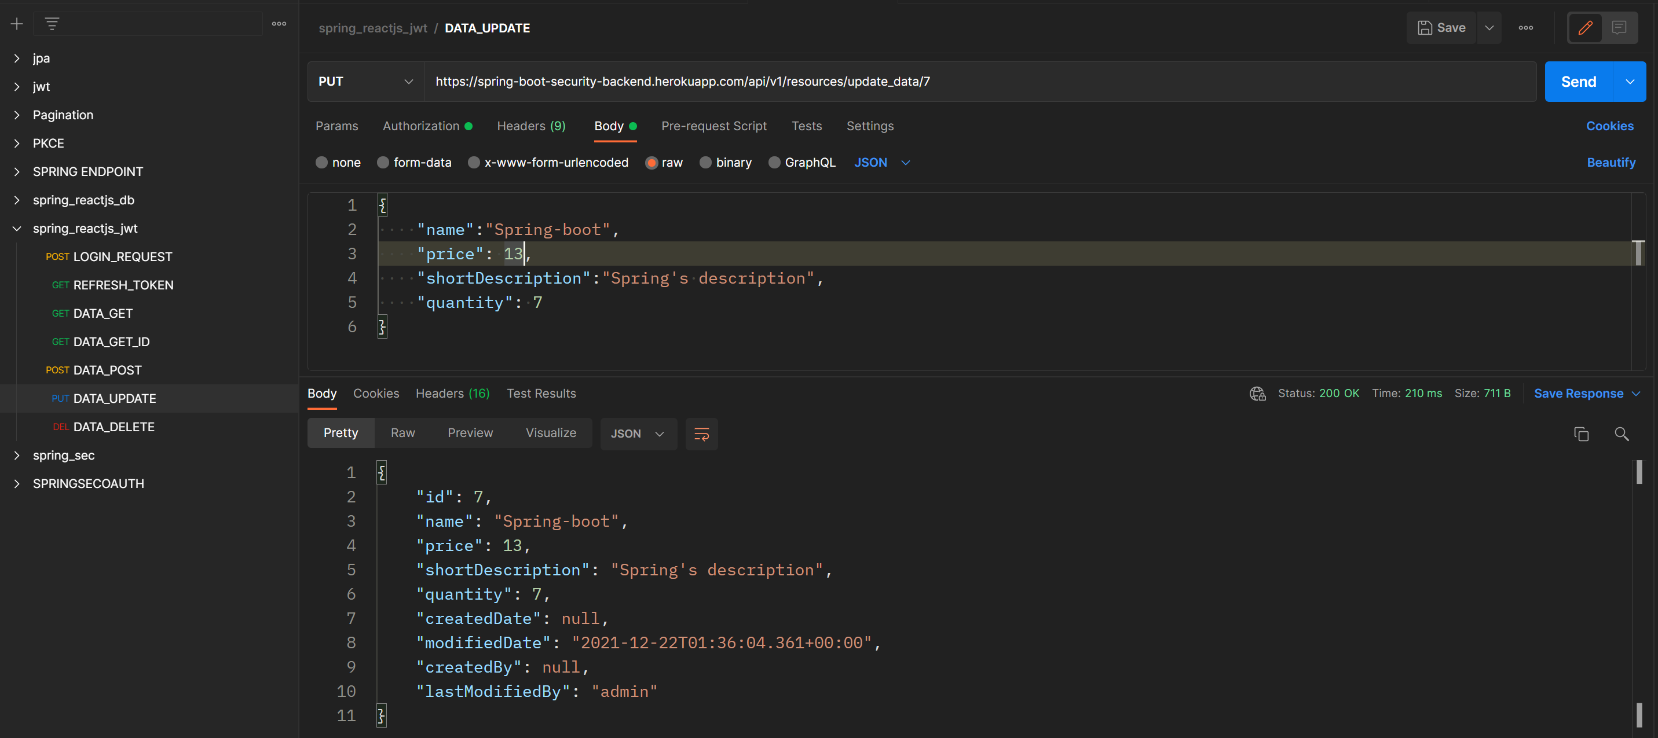Collapse the spring_reactjs_jwt collection

point(17,229)
